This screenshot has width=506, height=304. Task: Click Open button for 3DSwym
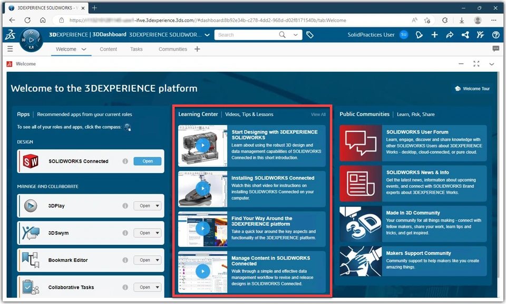(144, 233)
